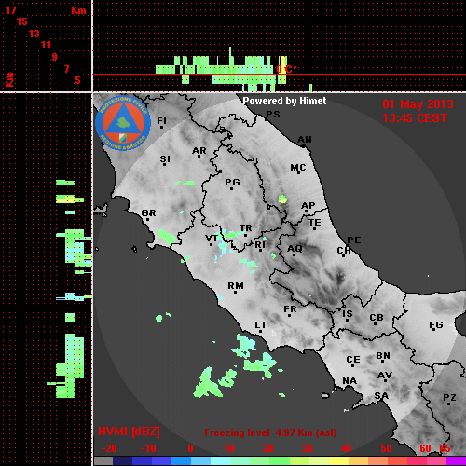The height and width of the screenshot is (466, 466).
Task: Select the BN city label on the map
Action: pyautogui.click(x=383, y=356)
